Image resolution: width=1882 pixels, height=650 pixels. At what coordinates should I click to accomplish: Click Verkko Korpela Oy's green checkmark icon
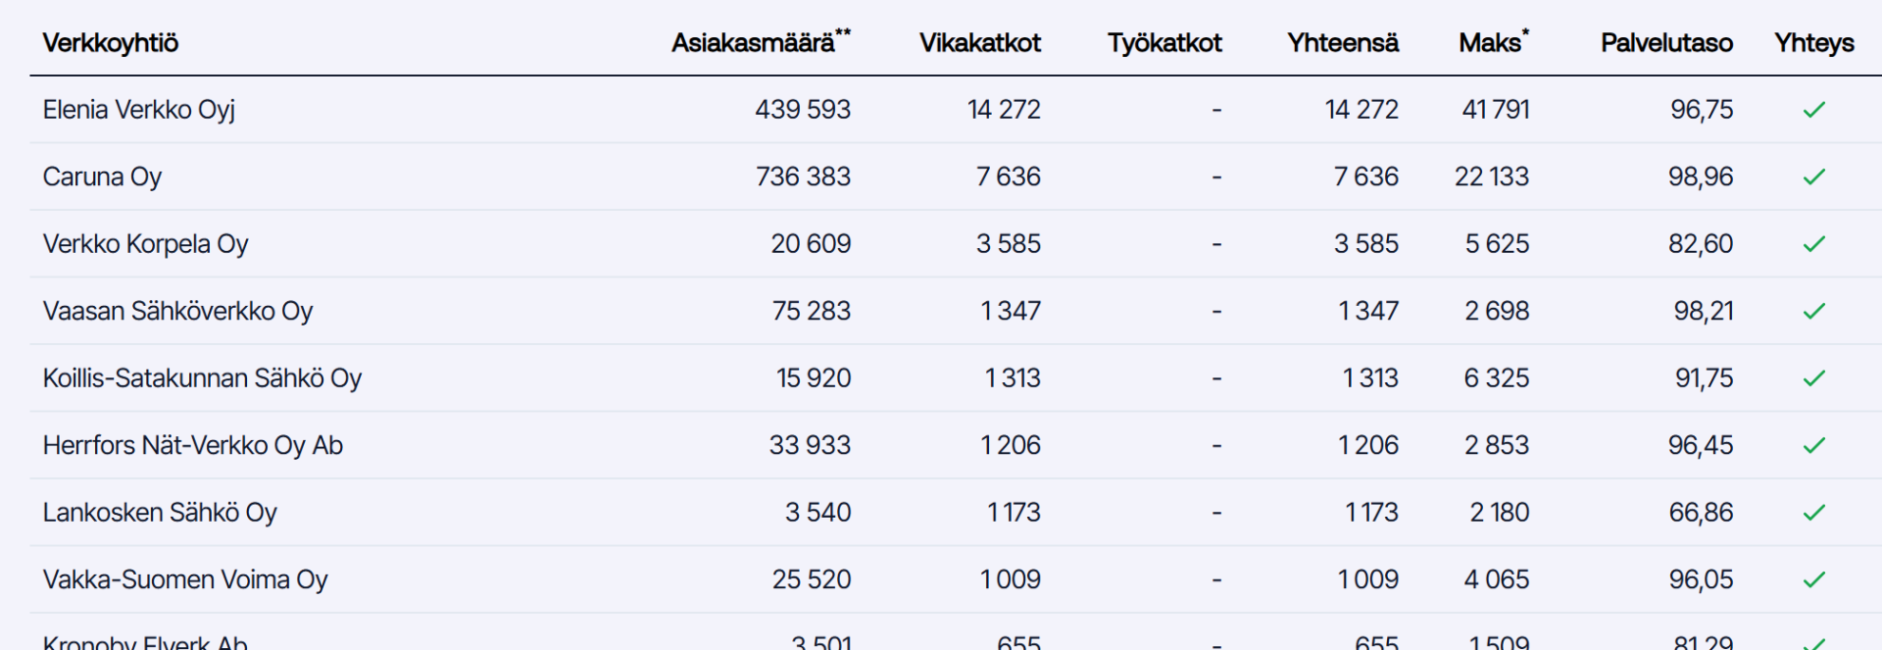pos(1814,244)
